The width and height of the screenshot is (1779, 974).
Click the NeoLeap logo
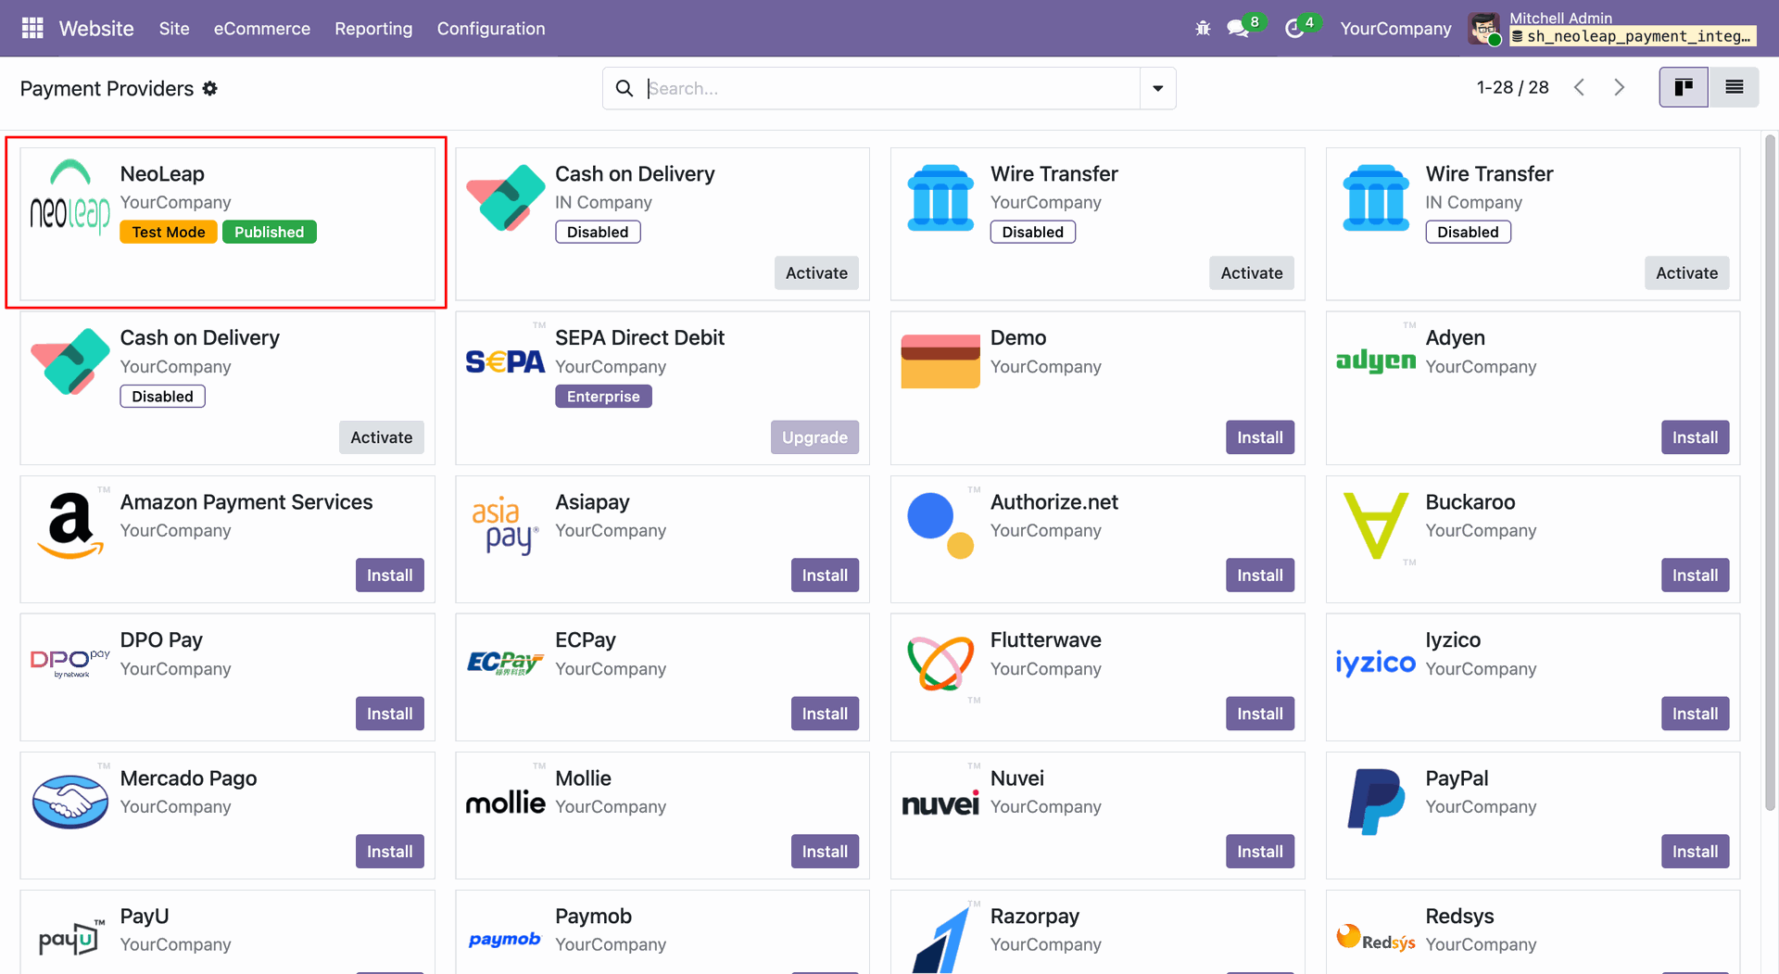[70, 196]
